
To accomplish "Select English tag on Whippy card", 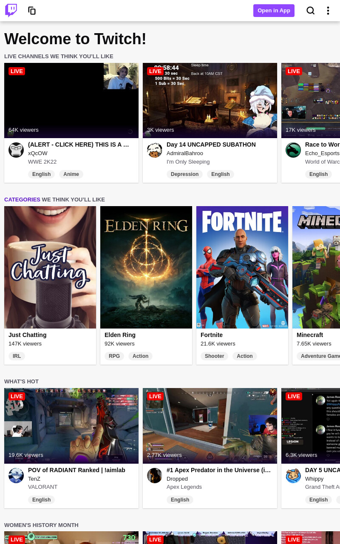I will (x=319, y=500).
